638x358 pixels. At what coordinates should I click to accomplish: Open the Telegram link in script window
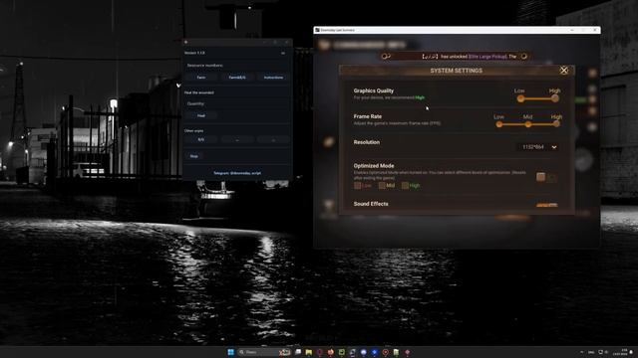pos(237,173)
